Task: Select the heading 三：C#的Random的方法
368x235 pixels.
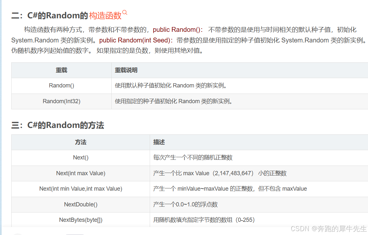Action: [58, 125]
